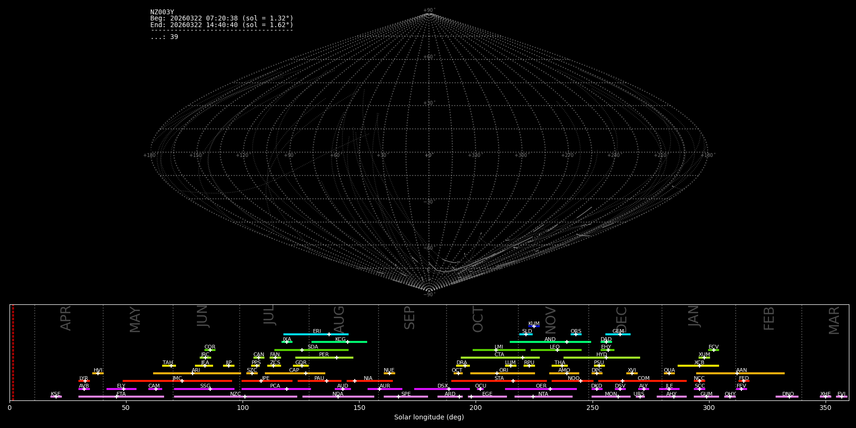This screenshot has height=428, width=856.
Task: Click the LYR shower label
Action: point(84,379)
